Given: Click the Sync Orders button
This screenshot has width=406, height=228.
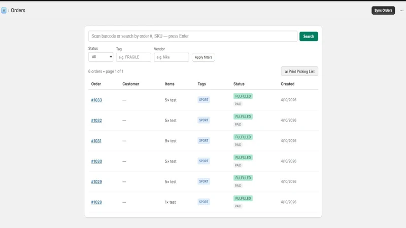Looking at the screenshot, I should [x=383, y=10].
